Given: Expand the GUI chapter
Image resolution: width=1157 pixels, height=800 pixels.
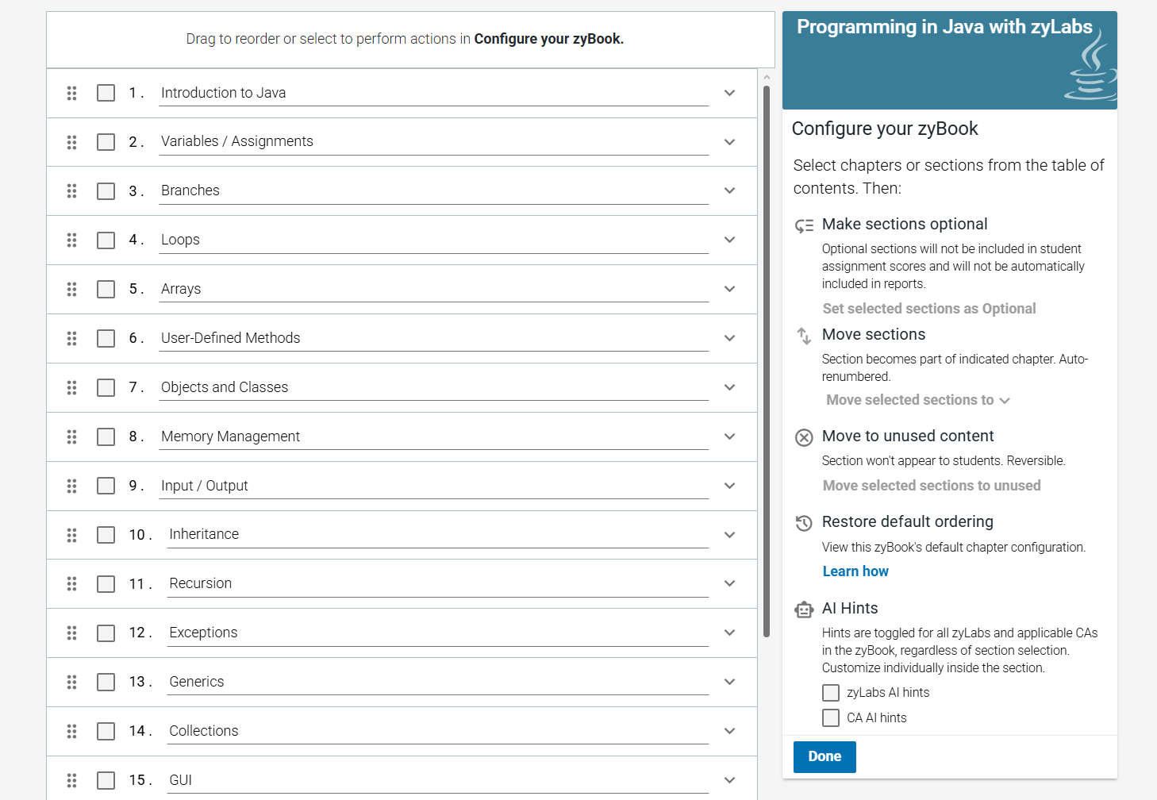Looking at the screenshot, I should [x=730, y=780].
